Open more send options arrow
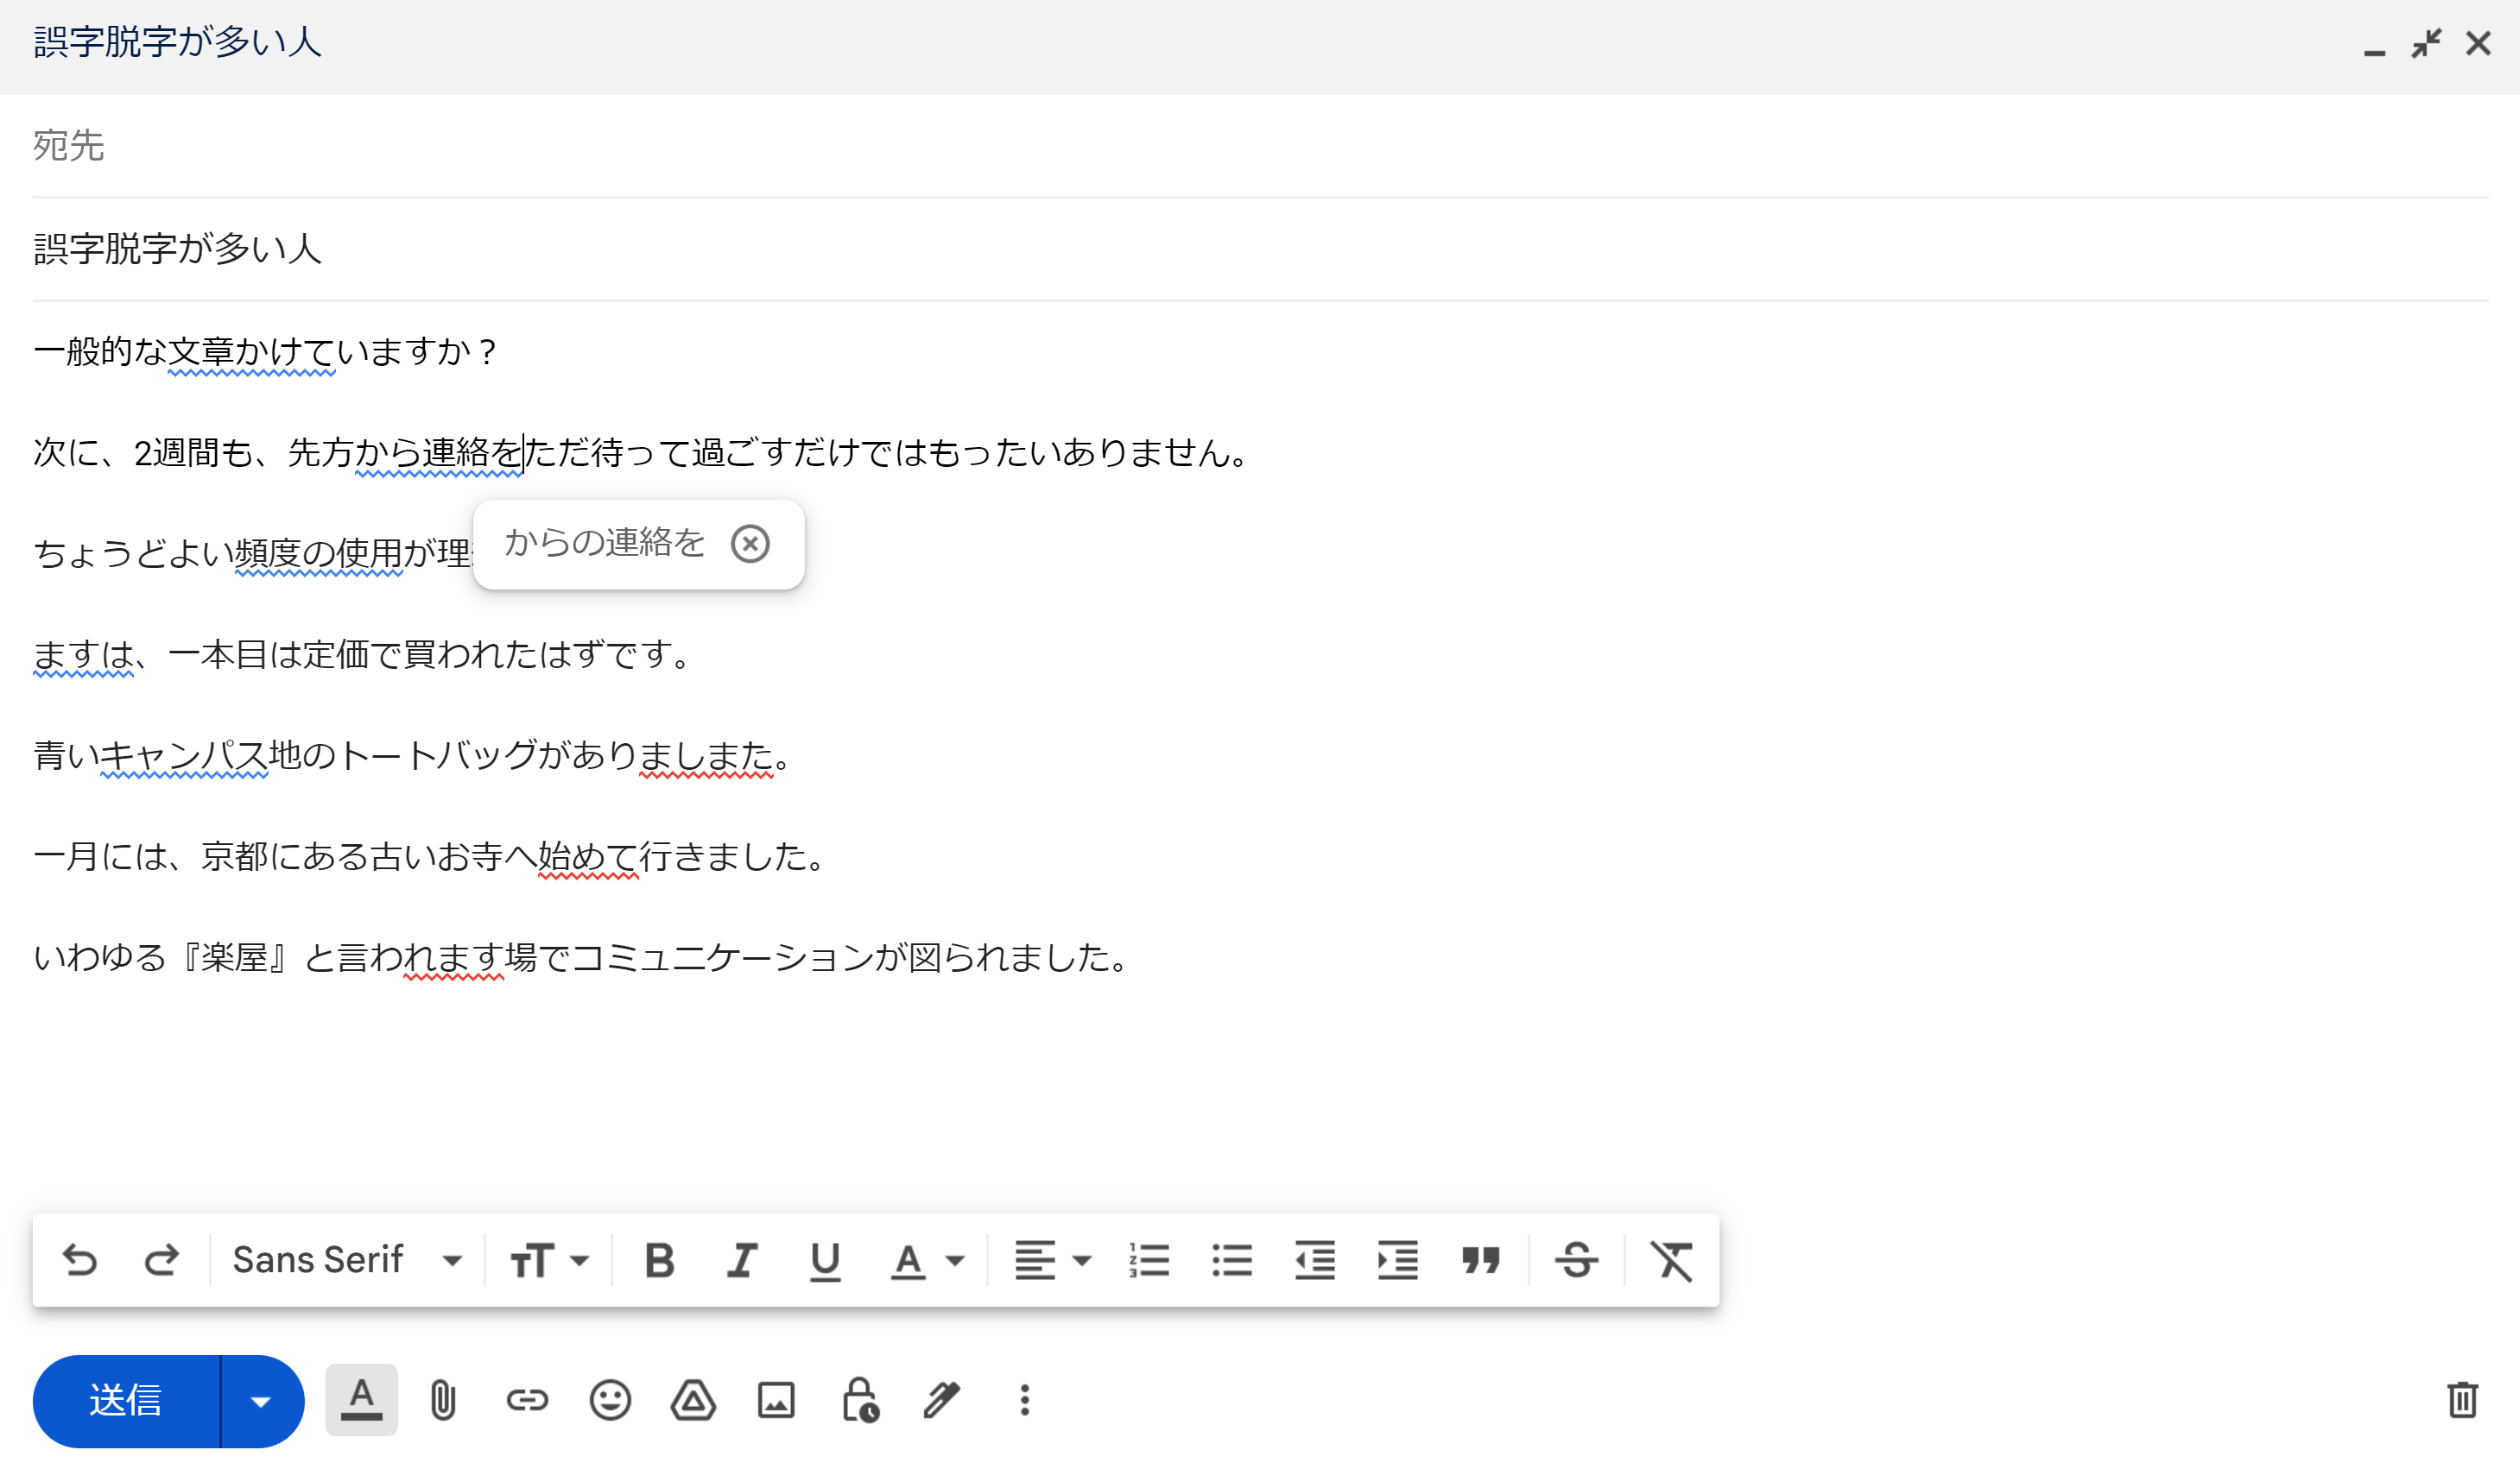The width and height of the screenshot is (2520, 1469). (x=262, y=1400)
